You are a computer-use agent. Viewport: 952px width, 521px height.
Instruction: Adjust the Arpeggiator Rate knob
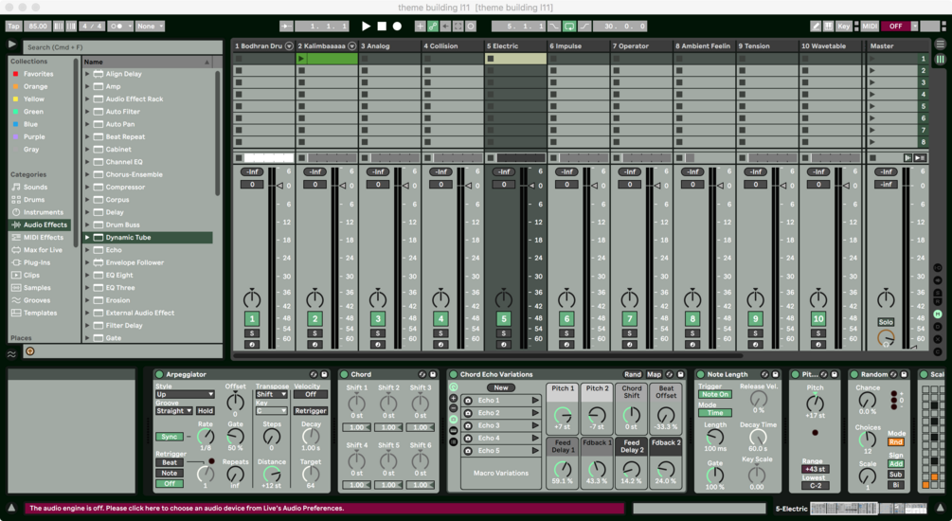206,438
